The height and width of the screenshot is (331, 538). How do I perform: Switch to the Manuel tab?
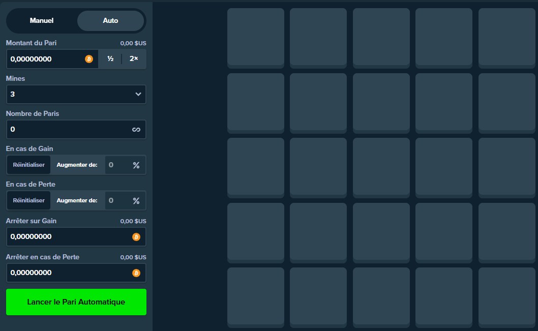click(42, 21)
